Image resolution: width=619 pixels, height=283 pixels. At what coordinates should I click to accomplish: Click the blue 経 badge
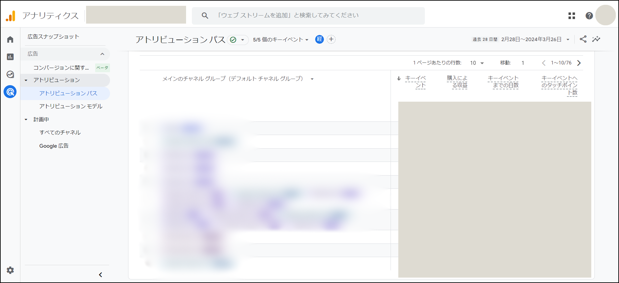(319, 39)
